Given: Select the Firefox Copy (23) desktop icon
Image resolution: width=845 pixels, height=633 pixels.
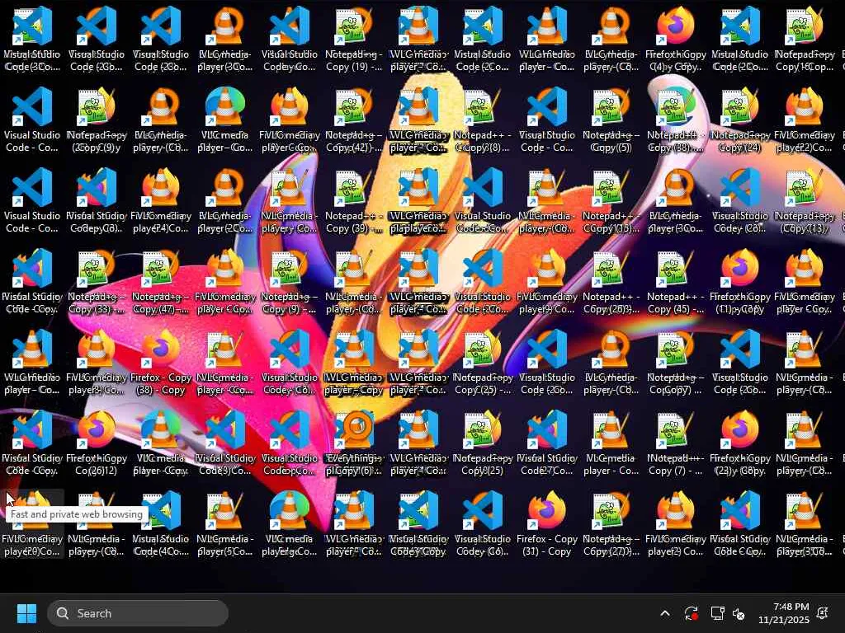Looking at the screenshot, I should click(x=739, y=444).
